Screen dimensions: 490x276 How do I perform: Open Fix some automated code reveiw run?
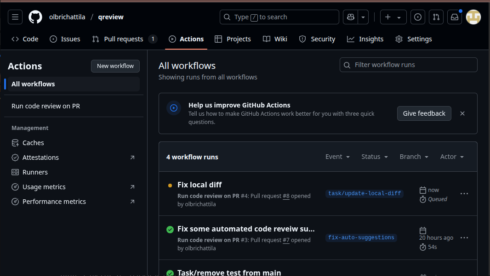(x=246, y=229)
